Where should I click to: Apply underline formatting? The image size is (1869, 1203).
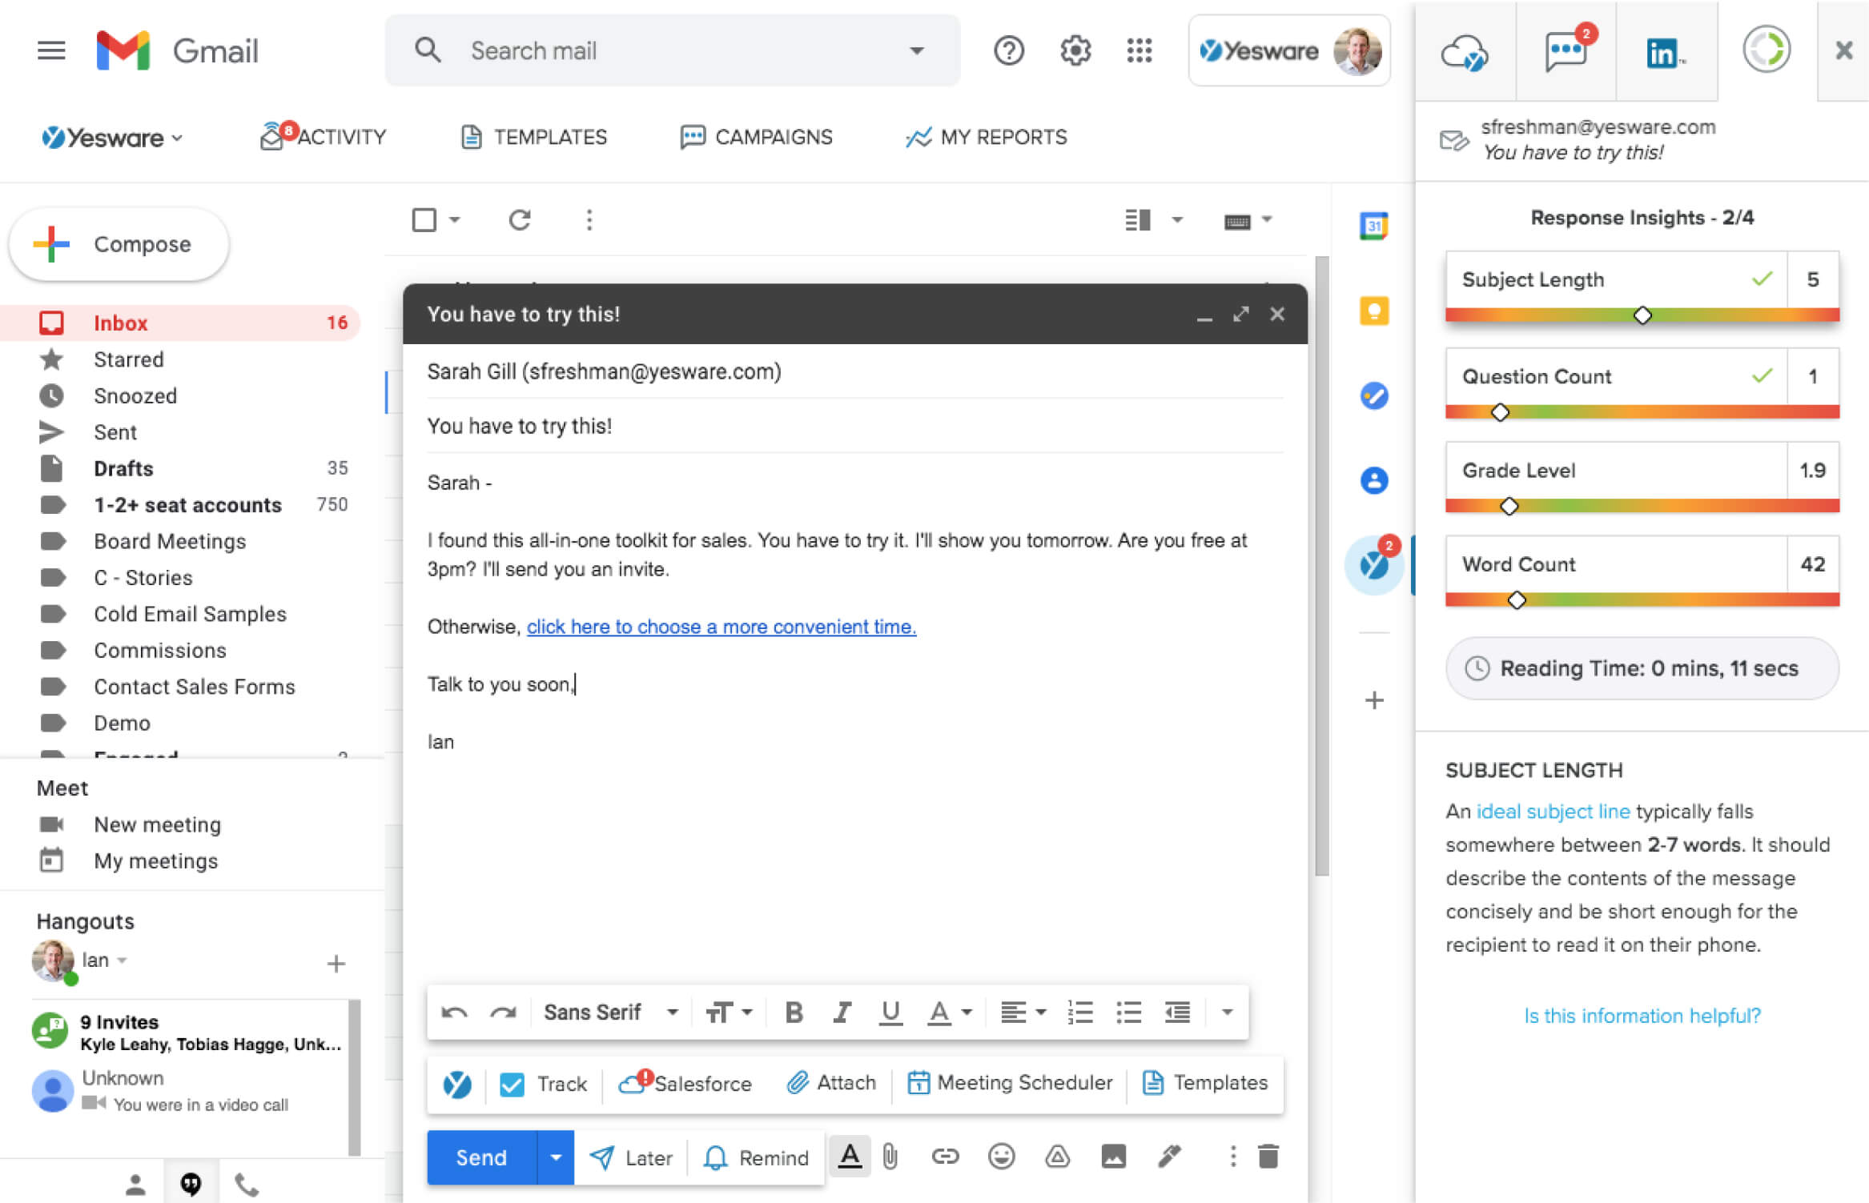(x=890, y=1013)
